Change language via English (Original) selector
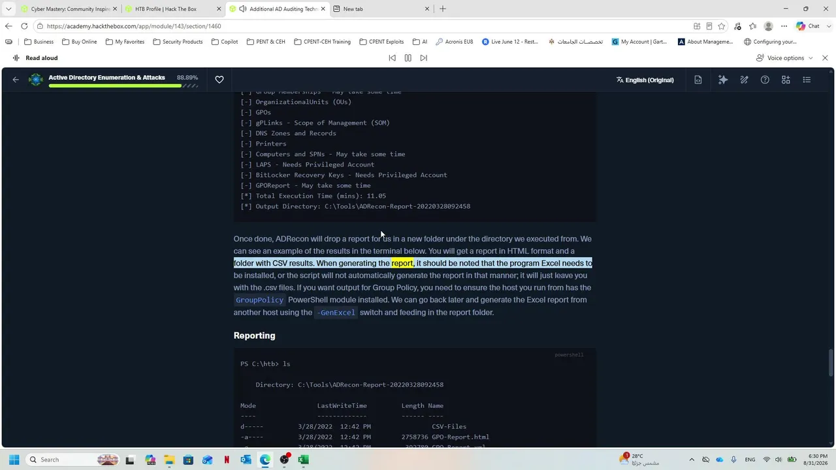Screen dimensions: 836x470 pyautogui.click(x=645, y=80)
